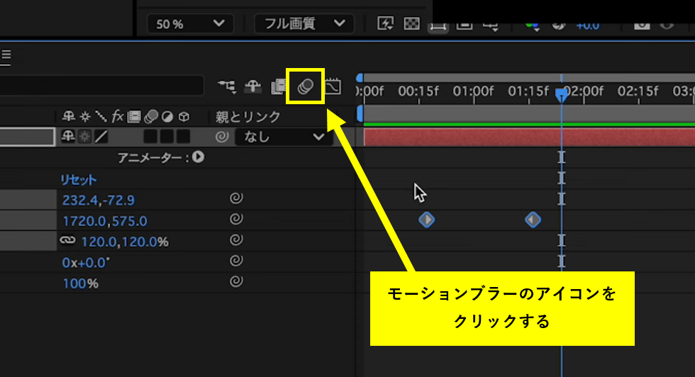Click the 120.0,120.0% scale value
Viewport: 695px width, 377px height.
coord(125,242)
